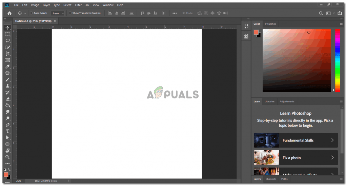Select the History Brush tool

coord(7,92)
